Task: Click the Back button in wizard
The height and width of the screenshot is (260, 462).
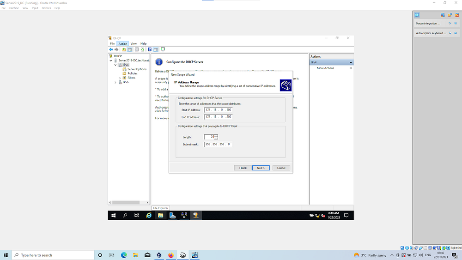Action: pos(243,168)
